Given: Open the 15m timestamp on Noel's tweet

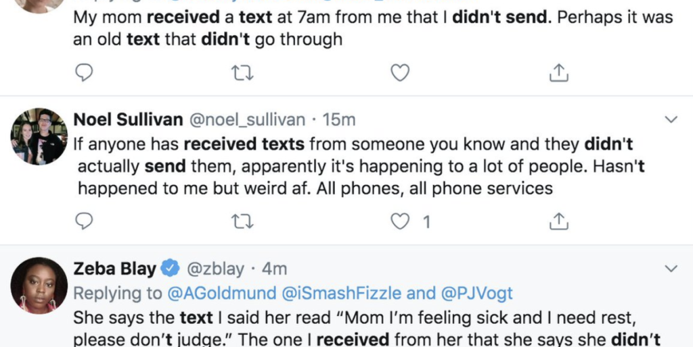Looking at the screenshot, I should point(339,120).
